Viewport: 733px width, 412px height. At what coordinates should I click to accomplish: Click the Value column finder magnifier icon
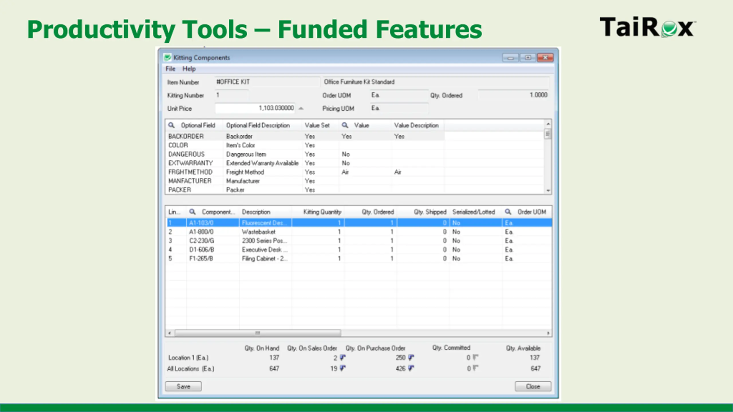click(x=345, y=125)
